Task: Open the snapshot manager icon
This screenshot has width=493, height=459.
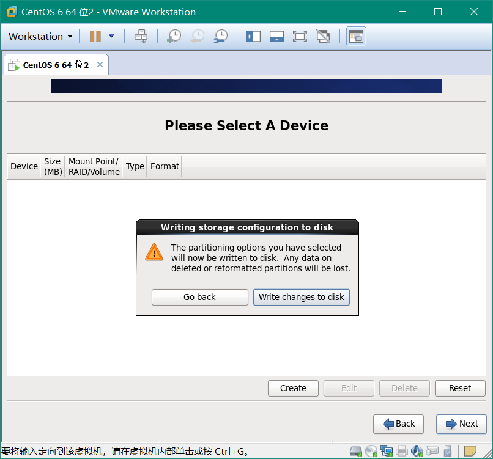Action: pos(221,36)
